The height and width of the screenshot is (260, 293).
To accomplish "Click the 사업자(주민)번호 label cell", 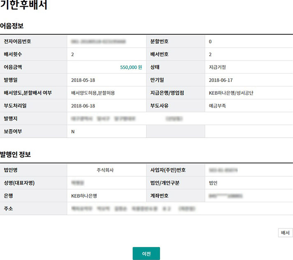I will tap(168, 170).
